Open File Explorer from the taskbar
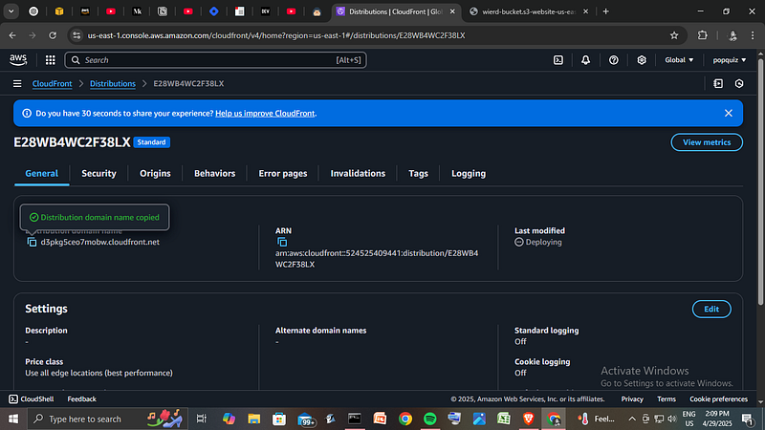The height and width of the screenshot is (430, 765). (253, 419)
